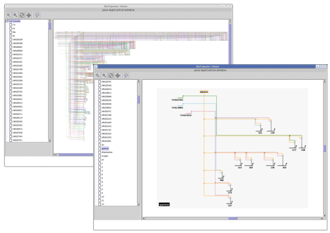Image resolution: width=330 pixels, height=233 pixels.
Task: Click speech bubble icon in back viewer
Action: click(37, 14)
